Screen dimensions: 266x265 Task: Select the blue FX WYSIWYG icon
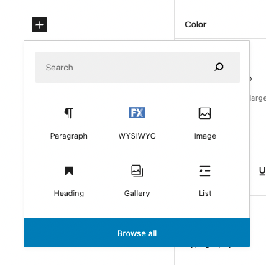click(x=137, y=113)
